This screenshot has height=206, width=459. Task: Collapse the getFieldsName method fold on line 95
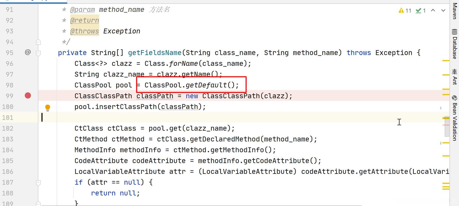38,53
